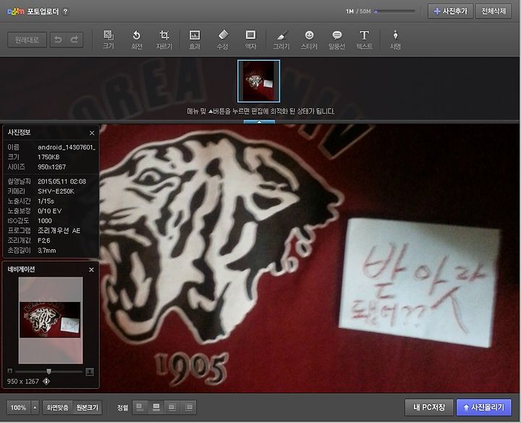
Task: Open the help question mark icon
Action: coord(65,12)
